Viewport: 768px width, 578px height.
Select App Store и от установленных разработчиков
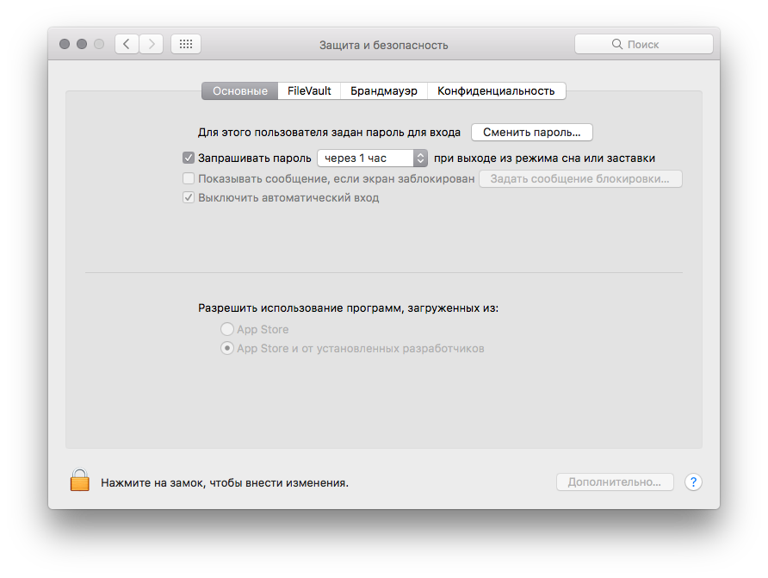tap(226, 348)
